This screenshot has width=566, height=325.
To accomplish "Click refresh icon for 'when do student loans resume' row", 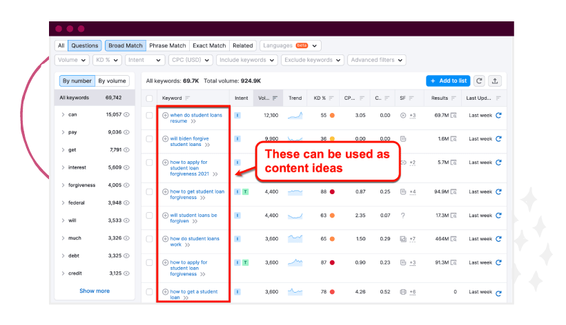I will (498, 115).
